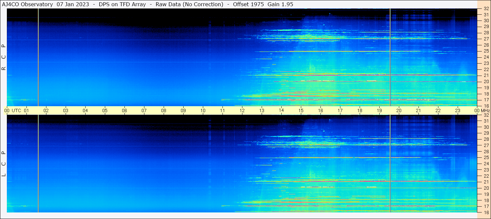Select the '24' MHz label of RCP panel
491x219 pixels.
point(486,57)
